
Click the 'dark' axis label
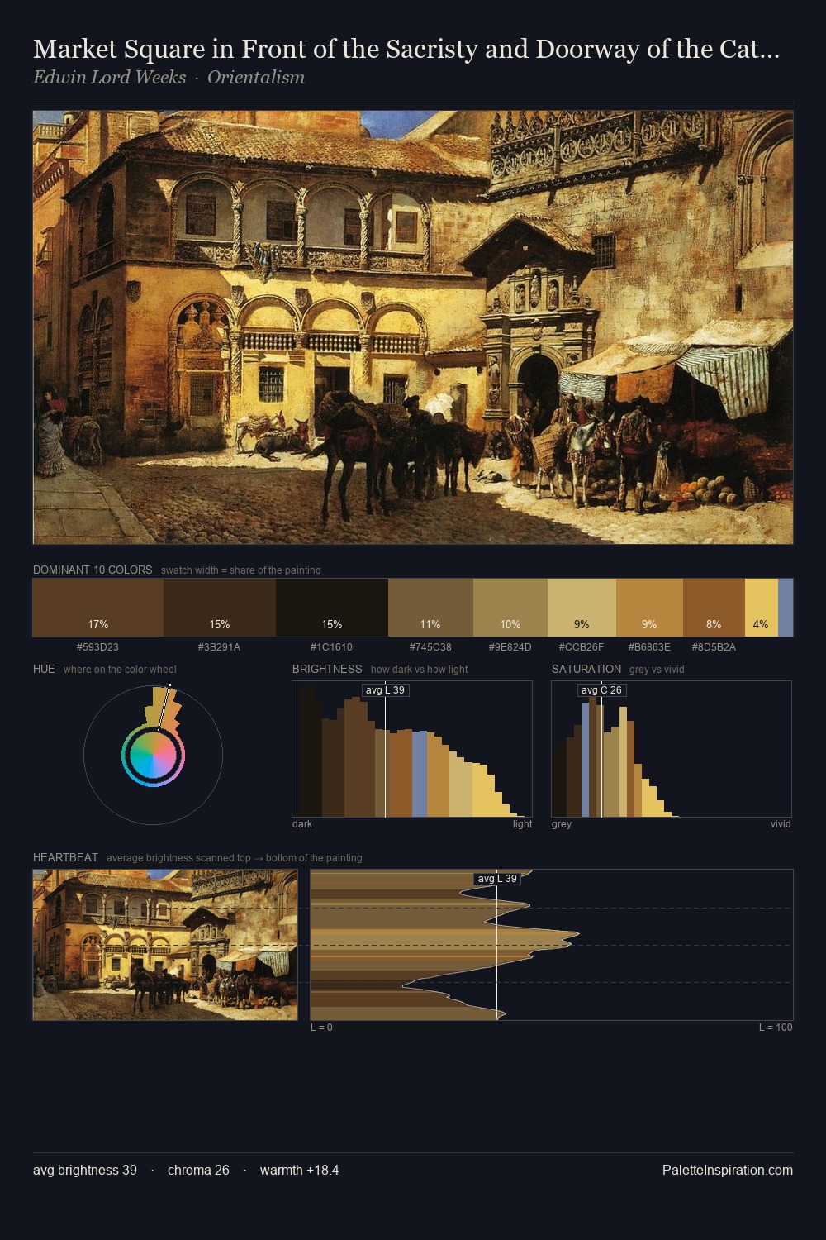[x=302, y=824]
